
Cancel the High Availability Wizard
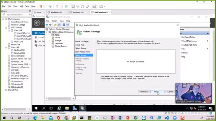coord(170,92)
